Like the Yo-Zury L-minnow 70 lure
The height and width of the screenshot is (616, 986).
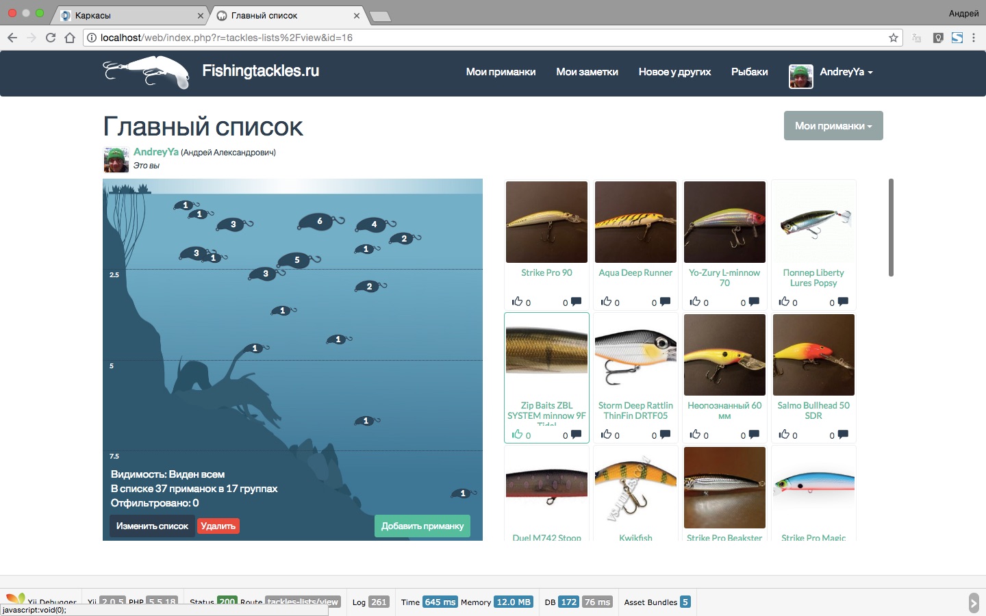click(x=695, y=302)
